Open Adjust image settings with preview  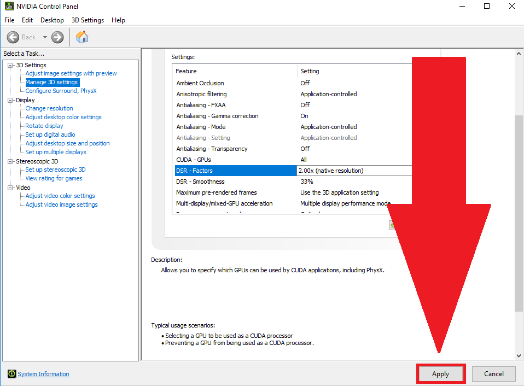coord(71,73)
